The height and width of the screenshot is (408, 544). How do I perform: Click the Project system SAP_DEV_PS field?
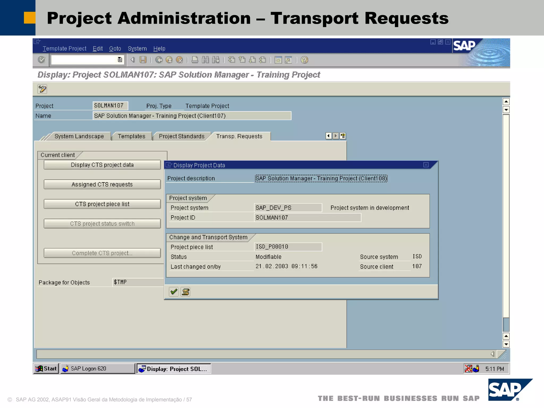[288, 208]
